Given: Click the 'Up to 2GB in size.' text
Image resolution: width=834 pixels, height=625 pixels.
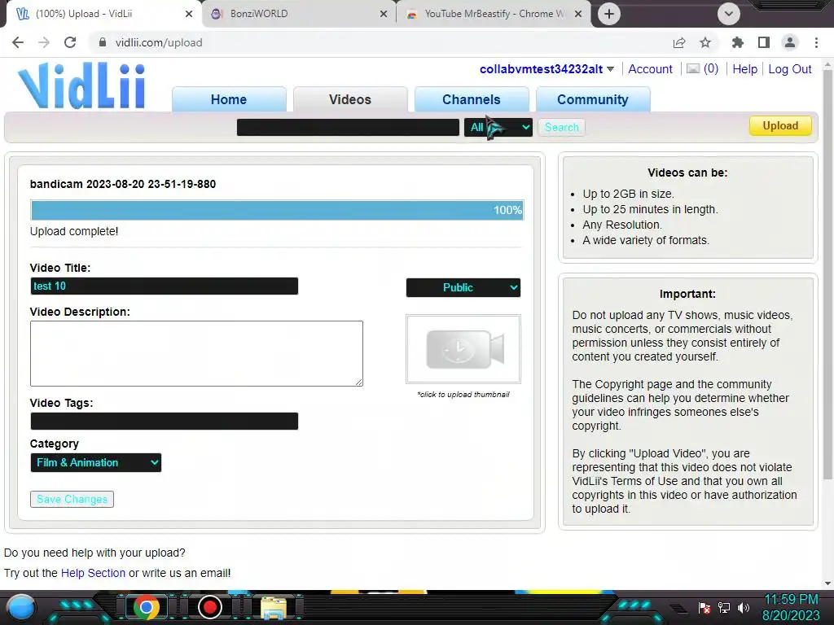Looking at the screenshot, I should pos(628,194).
